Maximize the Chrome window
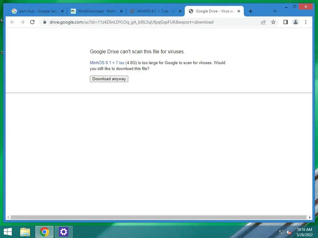This screenshot has width=318, height=238. pyautogui.click(x=295, y=7)
